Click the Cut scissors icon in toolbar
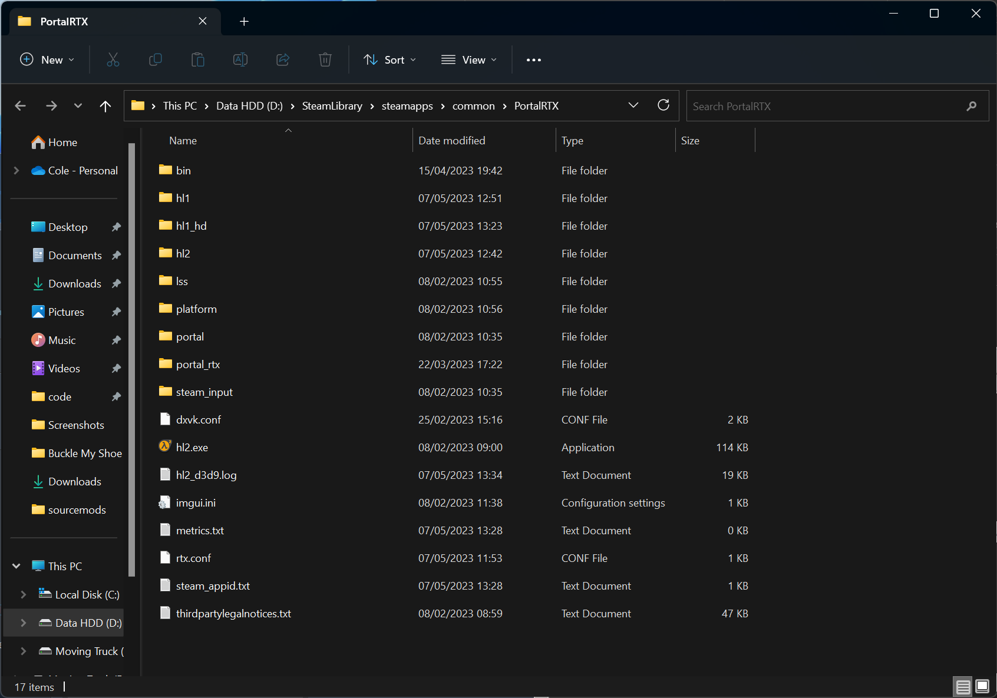This screenshot has height=698, width=997. [113, 59]
